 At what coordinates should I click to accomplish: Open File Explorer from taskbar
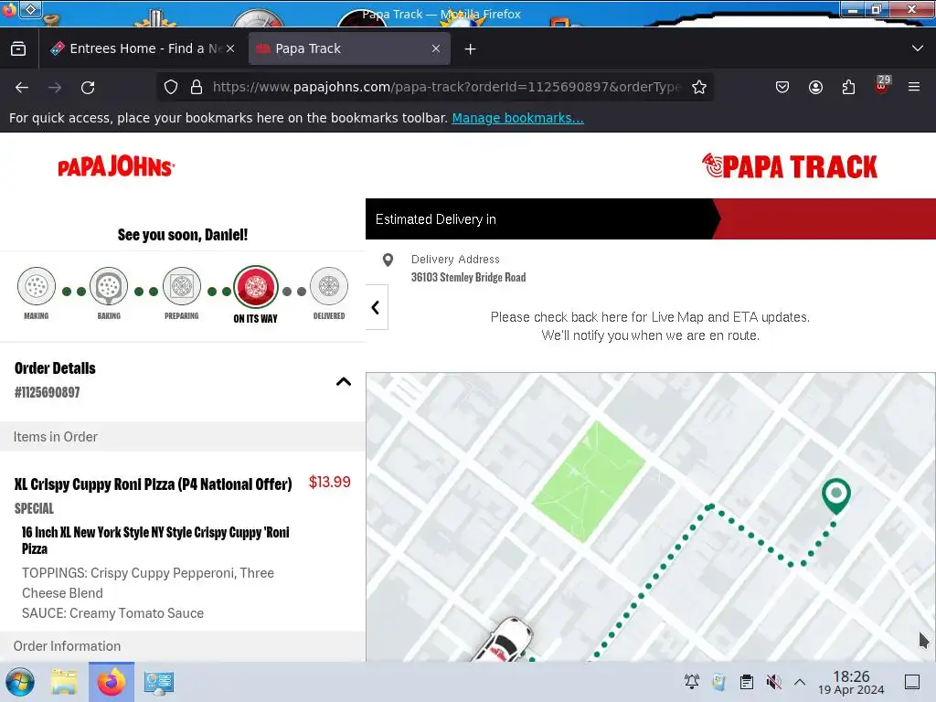click(x=64, y=682)
